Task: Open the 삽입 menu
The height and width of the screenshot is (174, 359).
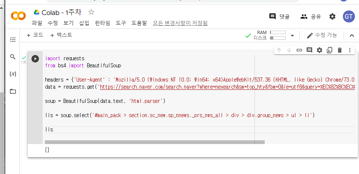Action: [x=84, y=23]
